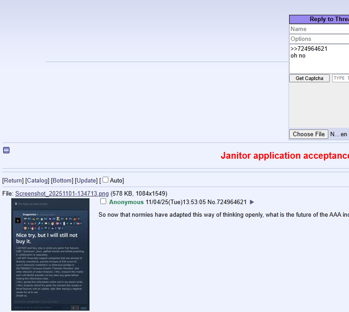Click the Name input field
Viewport: 349px width, 312px height.
[319, 29]
